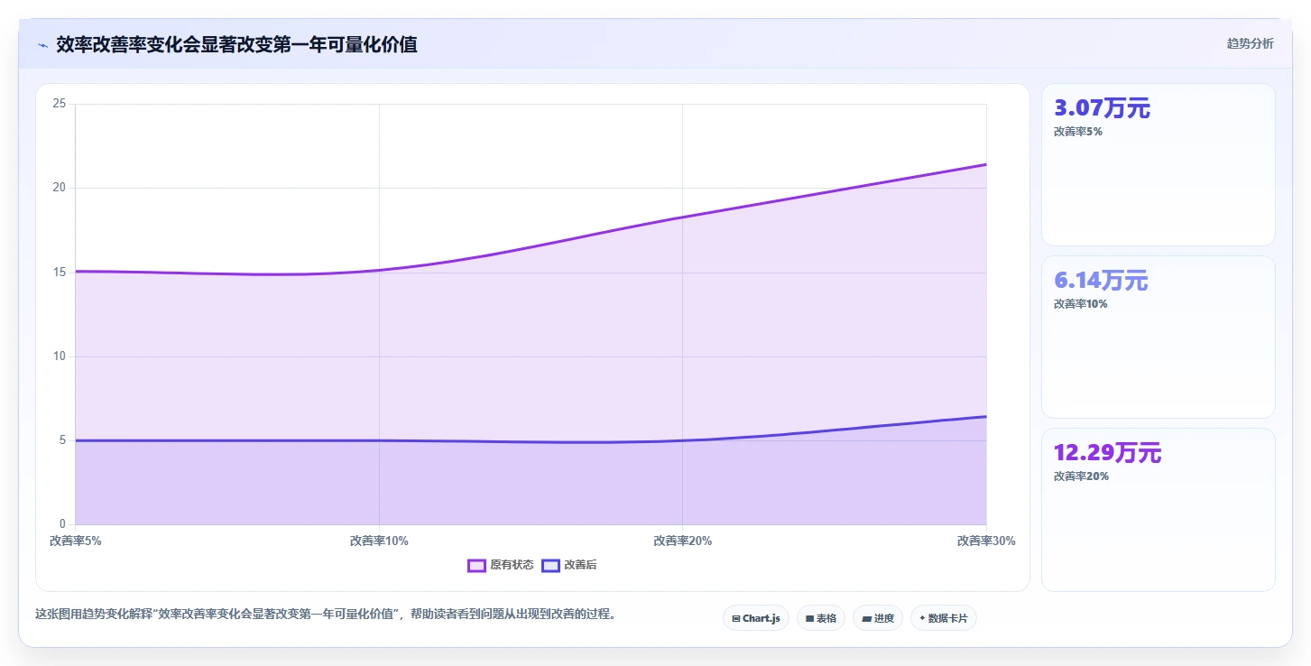Click the y-axis value 10
This screenshot has width=1311, height=666.
[60, 356]
